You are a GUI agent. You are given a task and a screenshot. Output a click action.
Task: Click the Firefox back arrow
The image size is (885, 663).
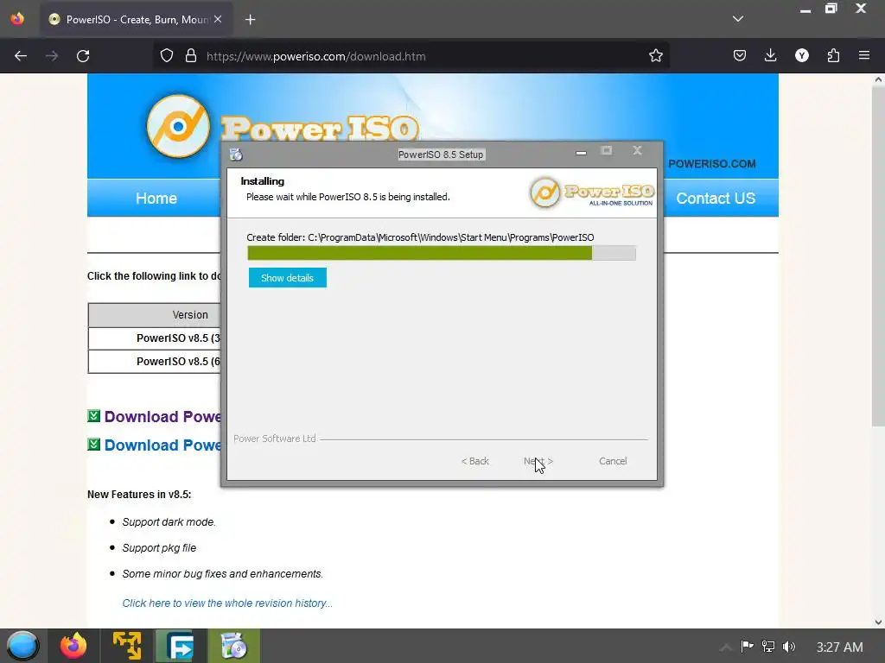21,56
